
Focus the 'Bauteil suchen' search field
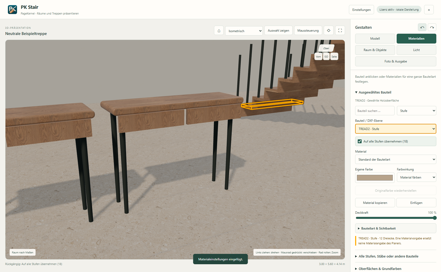point(375,111)
